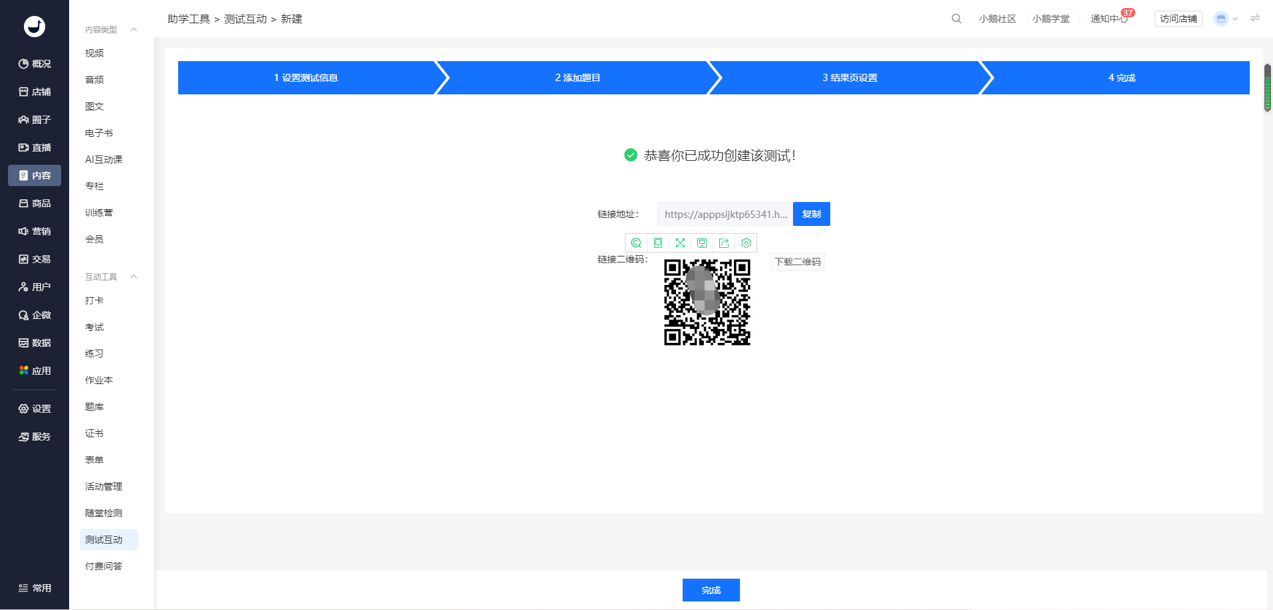Open 营销 in the dark sidebar
This screenshot has width=1273, height=610.
click(x=35, y=231)
